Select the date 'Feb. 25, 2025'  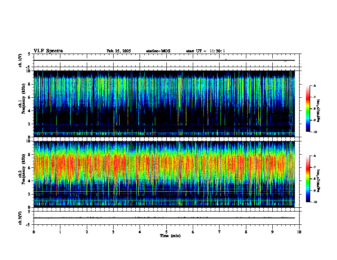(119, 51)
